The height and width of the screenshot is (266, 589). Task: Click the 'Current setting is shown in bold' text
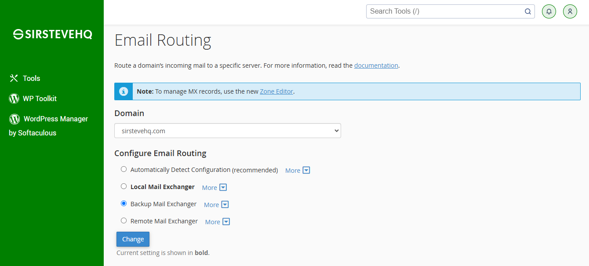tap(163, 253)
